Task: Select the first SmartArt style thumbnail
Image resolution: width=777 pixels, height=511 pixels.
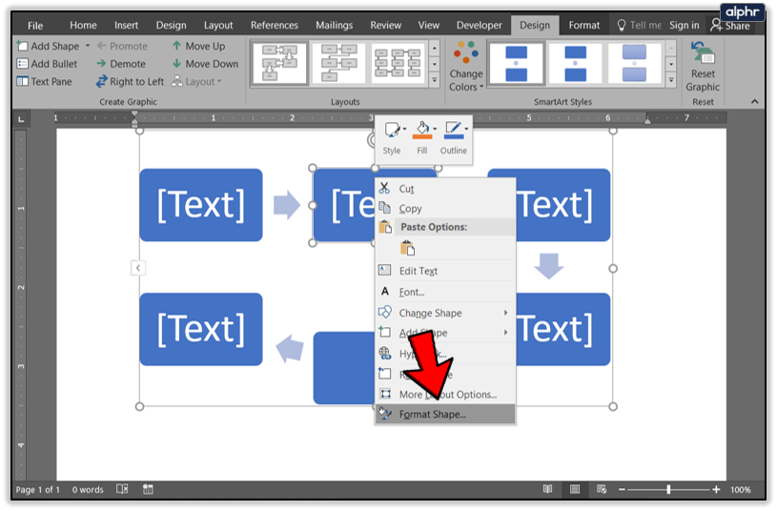Action: (516, 64)
